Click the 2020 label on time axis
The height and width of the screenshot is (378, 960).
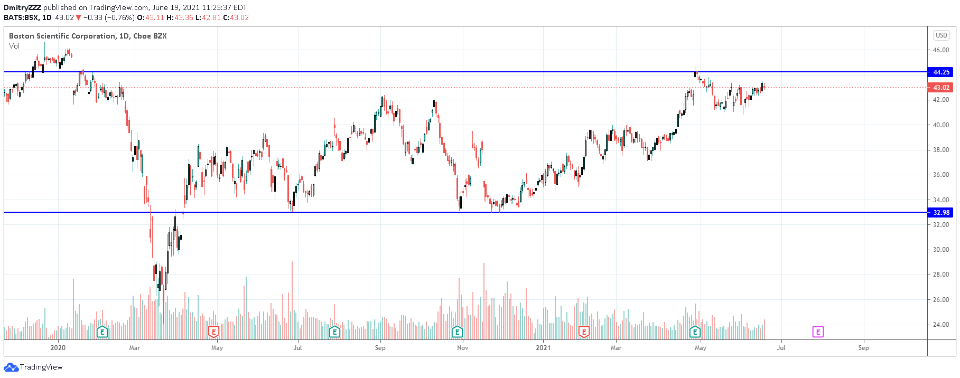[x=58, y=348]
